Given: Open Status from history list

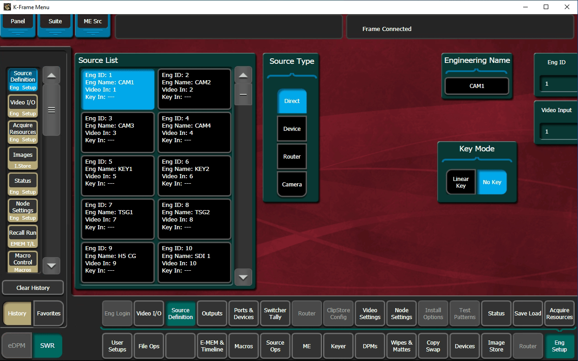Looking at the screenshot, I should click(x=23, y=184).
